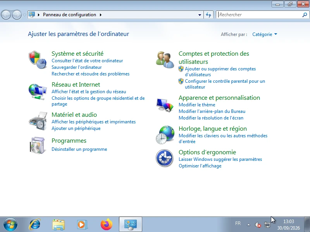Select the Control Panel taskbar button
310x232 pixels.
coord(131,224)
